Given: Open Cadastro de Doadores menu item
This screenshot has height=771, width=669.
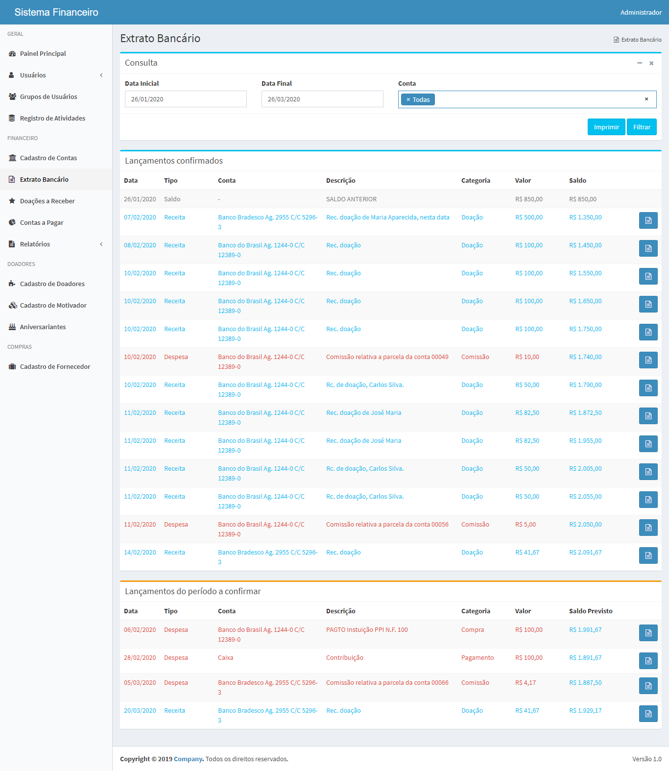Looking at the screenshot, I should [x=52, y=284].
